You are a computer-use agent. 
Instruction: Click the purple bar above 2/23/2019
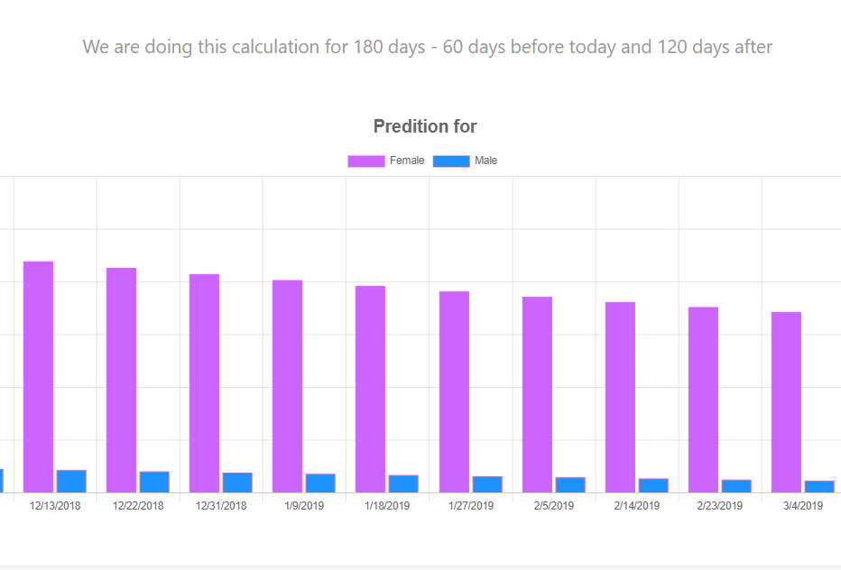(703, 400)
